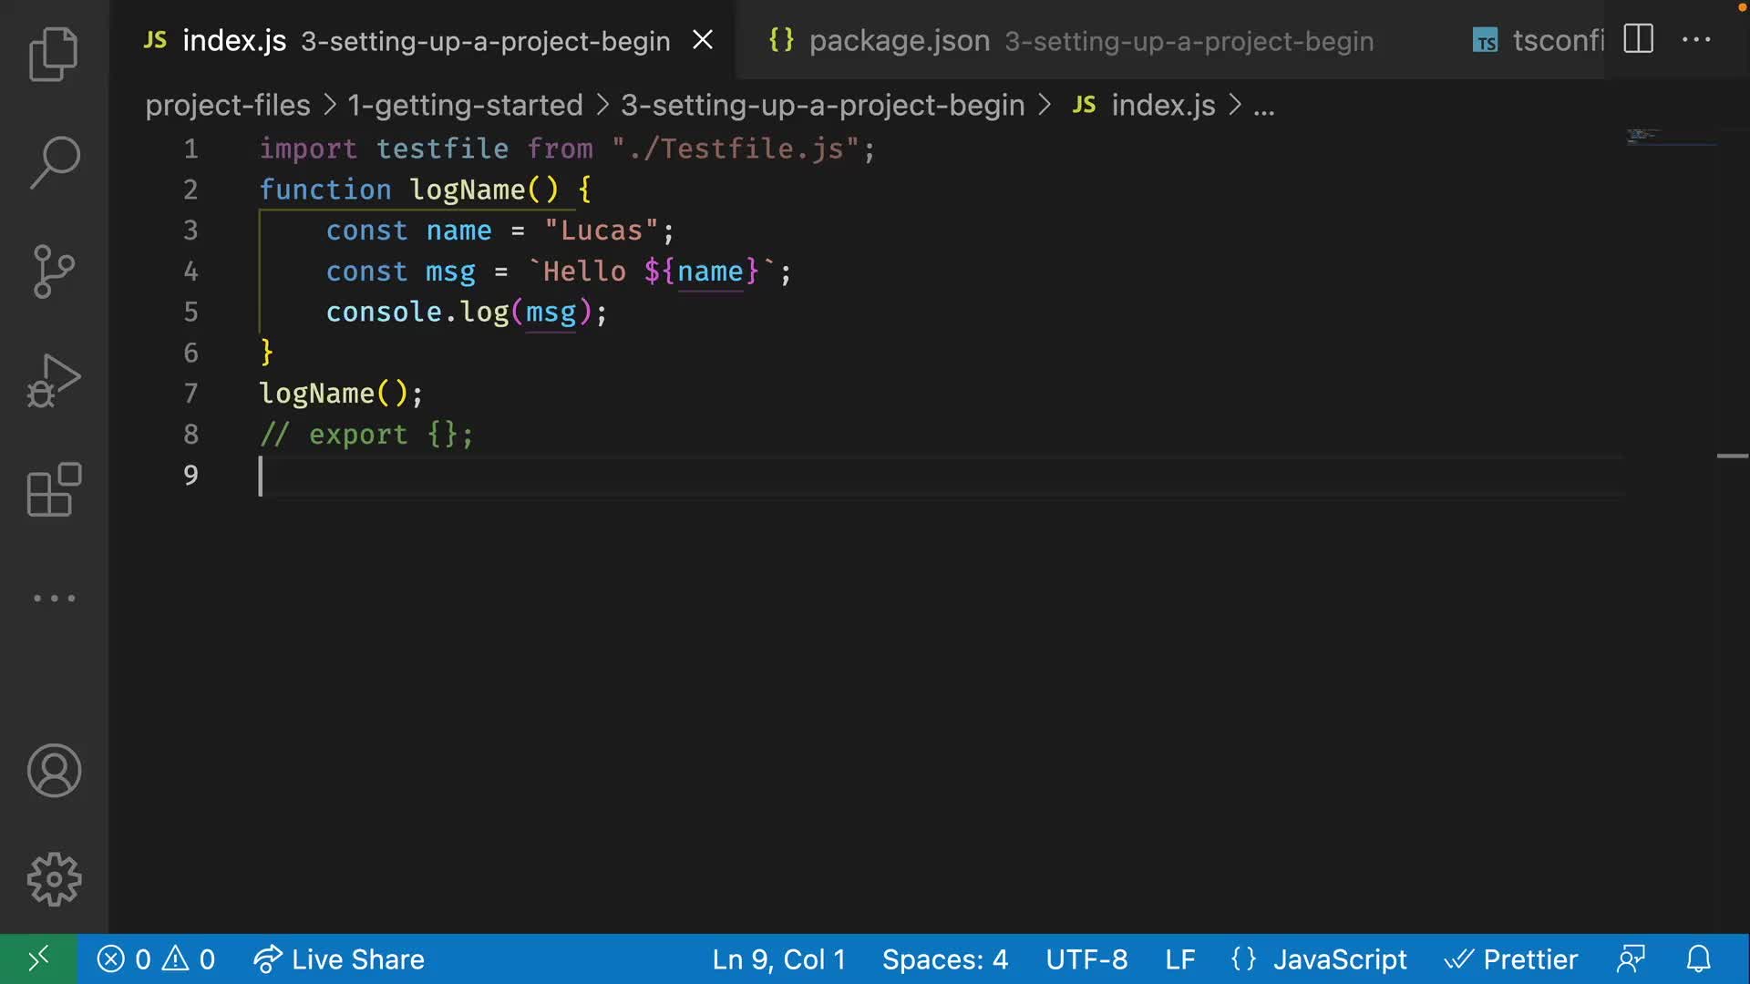Split the editor to the right
Image resolution: width=1750 pixels, height=984 pixels.
point(1638,39)
